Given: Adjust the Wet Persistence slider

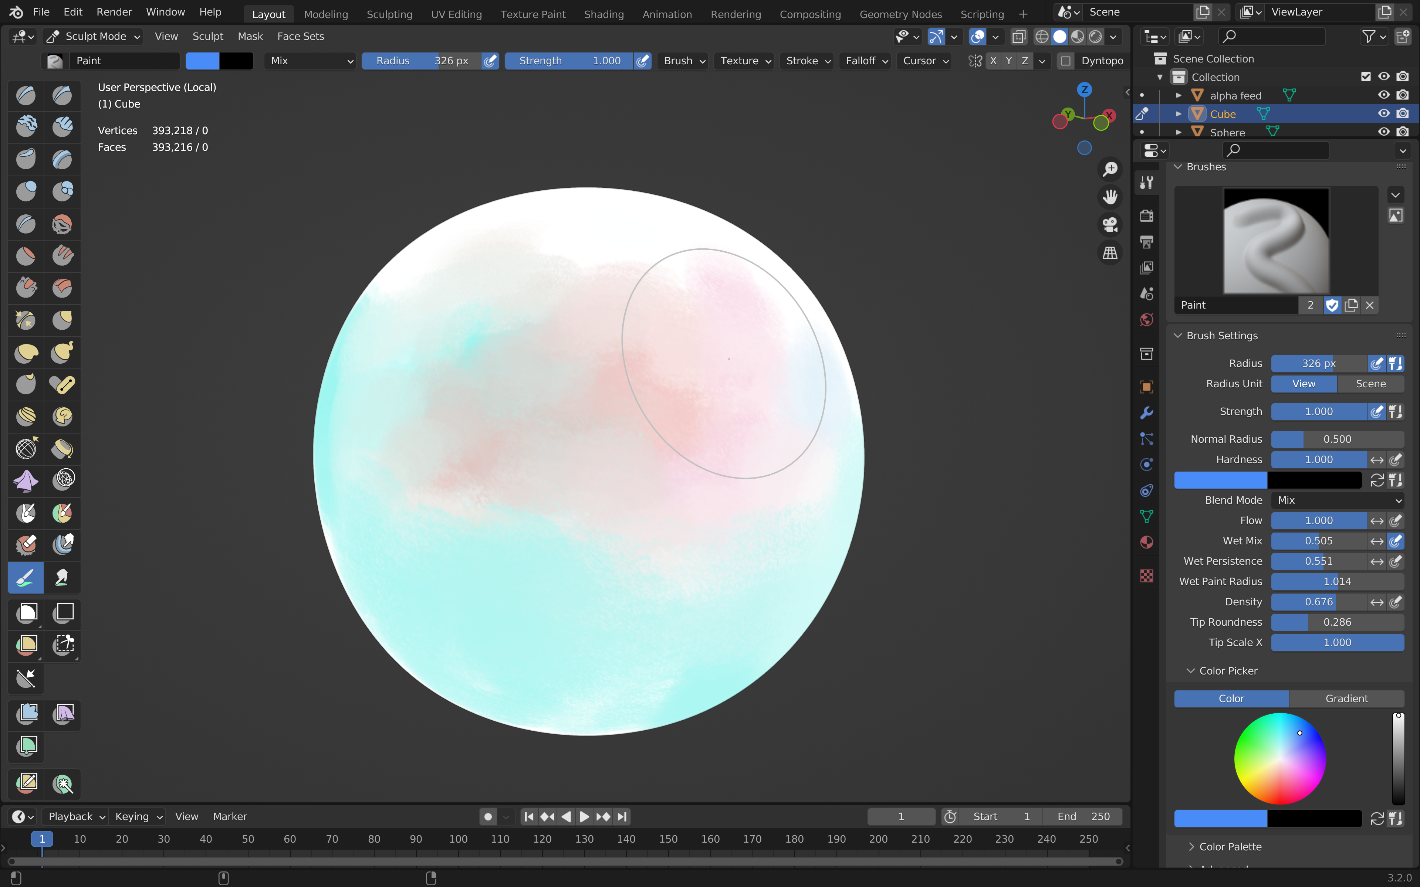Looking at the screenshot, I should tap(1318, 561).
